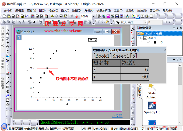
Task: Select the Arrow drawing tool
Action: (8, 78)
